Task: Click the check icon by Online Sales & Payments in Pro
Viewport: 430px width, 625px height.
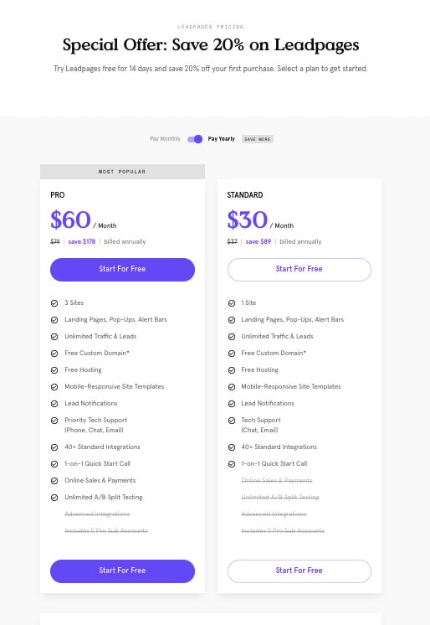Action: tap(54, 481)
